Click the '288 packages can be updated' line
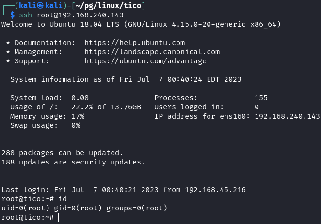This screenshot has width=321, height=224. click(63, 153)
